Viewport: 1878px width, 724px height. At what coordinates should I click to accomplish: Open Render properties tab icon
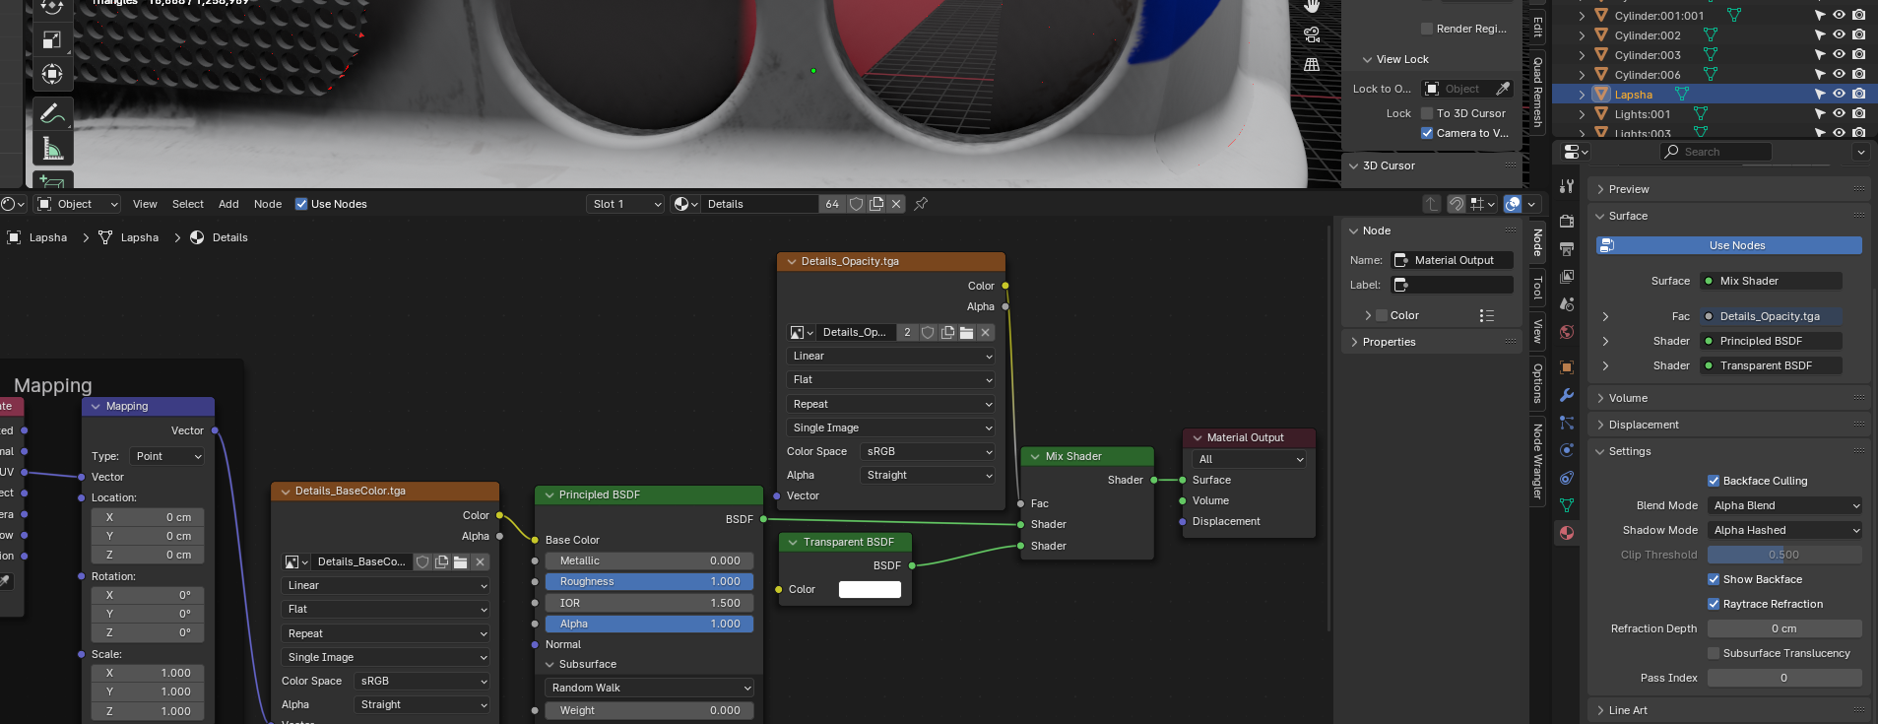point(1567,222)
